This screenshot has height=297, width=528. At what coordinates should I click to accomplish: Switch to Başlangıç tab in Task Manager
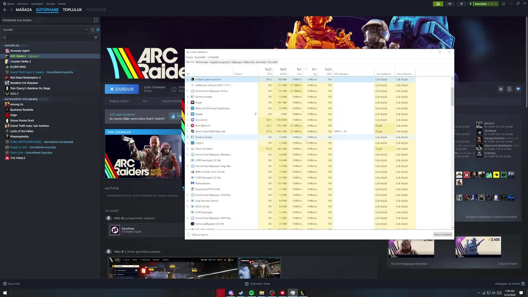236,62
